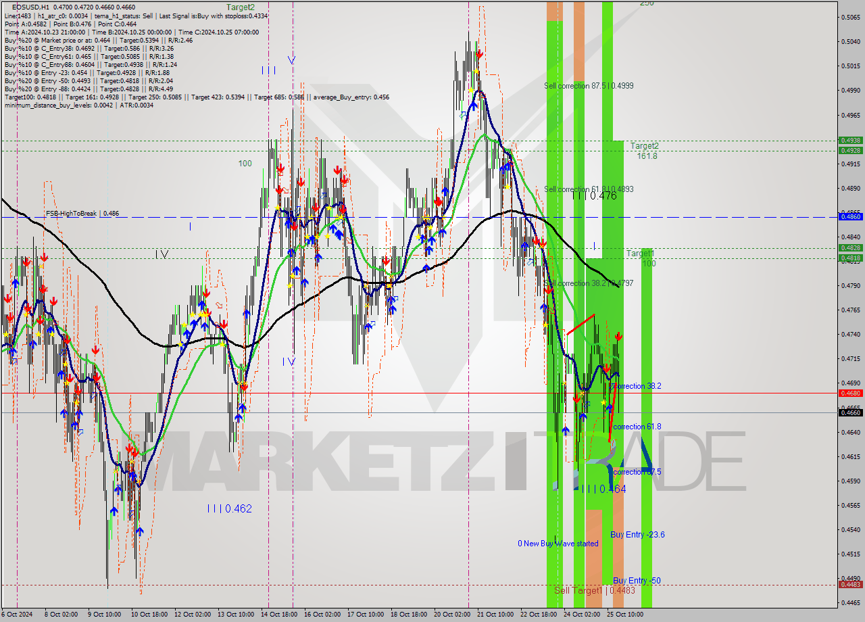Click the '250' level label at top

647,3
